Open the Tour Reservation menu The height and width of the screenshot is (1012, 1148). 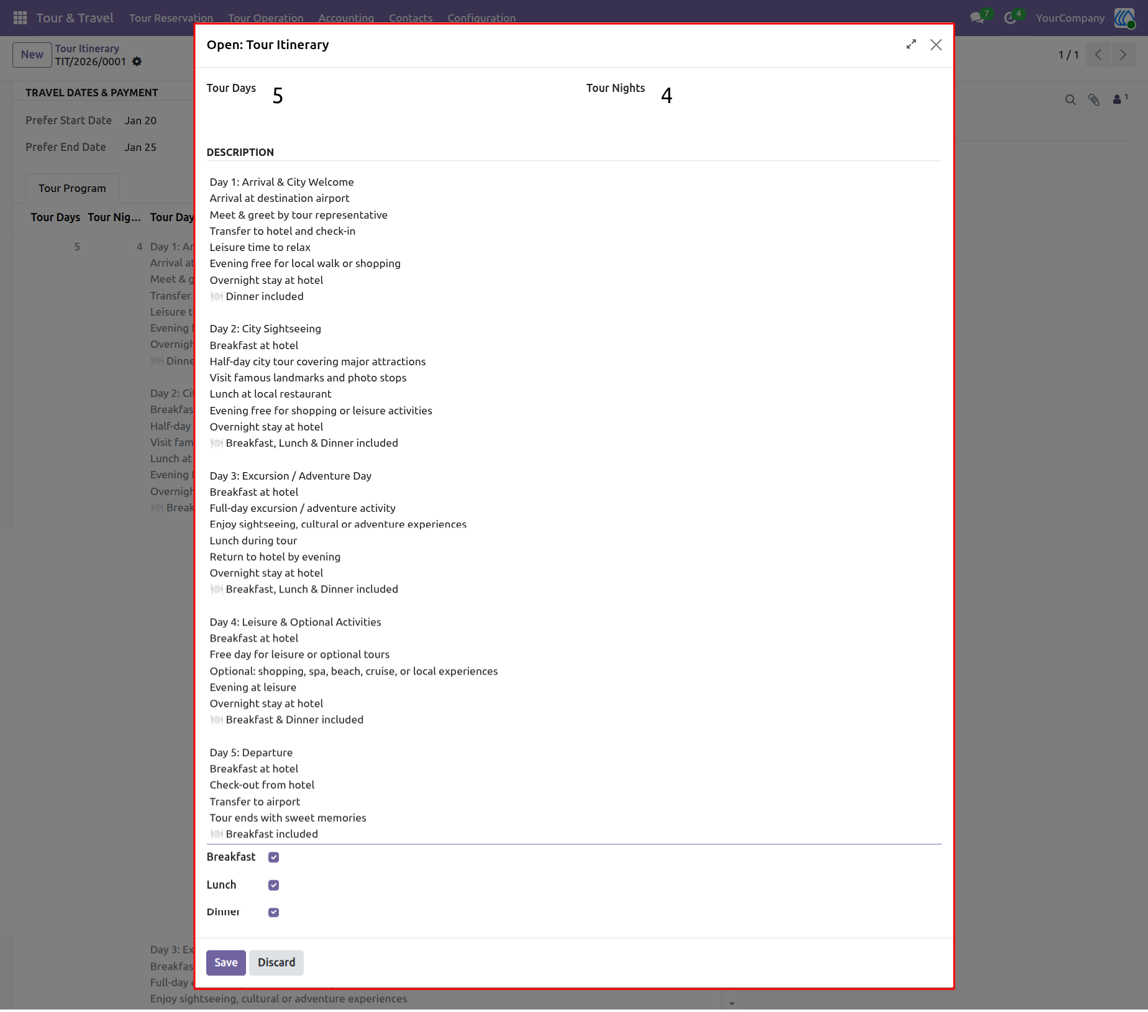tap(171, 18)
